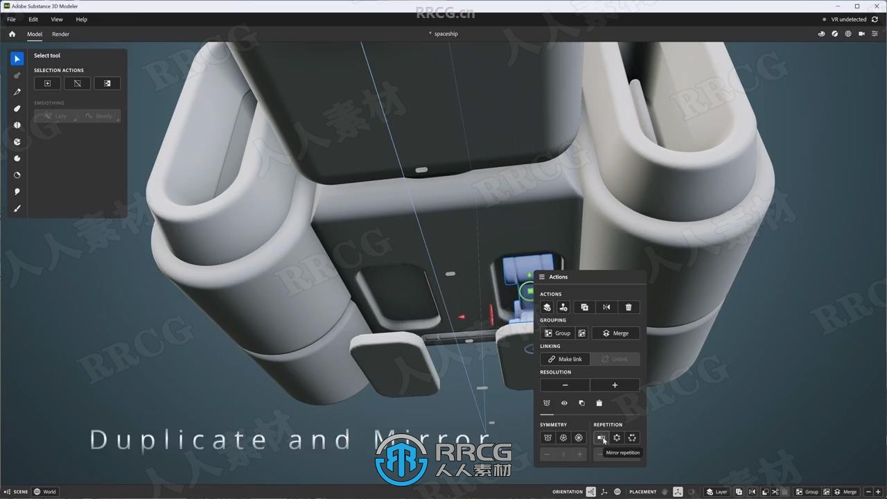Toggle pivot Placement mode in bottom bar

[x=678, y=492]
